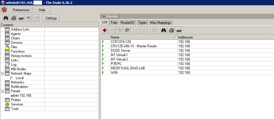274x119 pixels.
Task: Click the enable checkmark icon
Action: (x=137, y=30)
